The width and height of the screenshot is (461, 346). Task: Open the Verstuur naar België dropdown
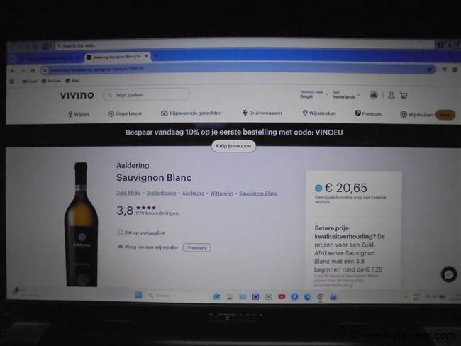313,94
